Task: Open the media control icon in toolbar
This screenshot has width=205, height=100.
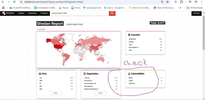Action: click(x=190, y=2)
